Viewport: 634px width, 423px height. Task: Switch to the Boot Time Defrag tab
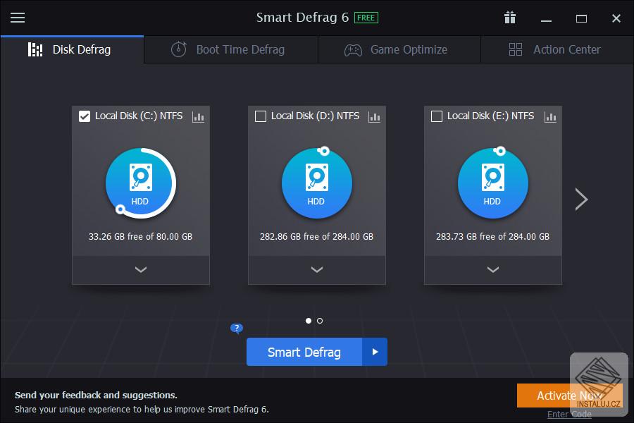(231, 50)
